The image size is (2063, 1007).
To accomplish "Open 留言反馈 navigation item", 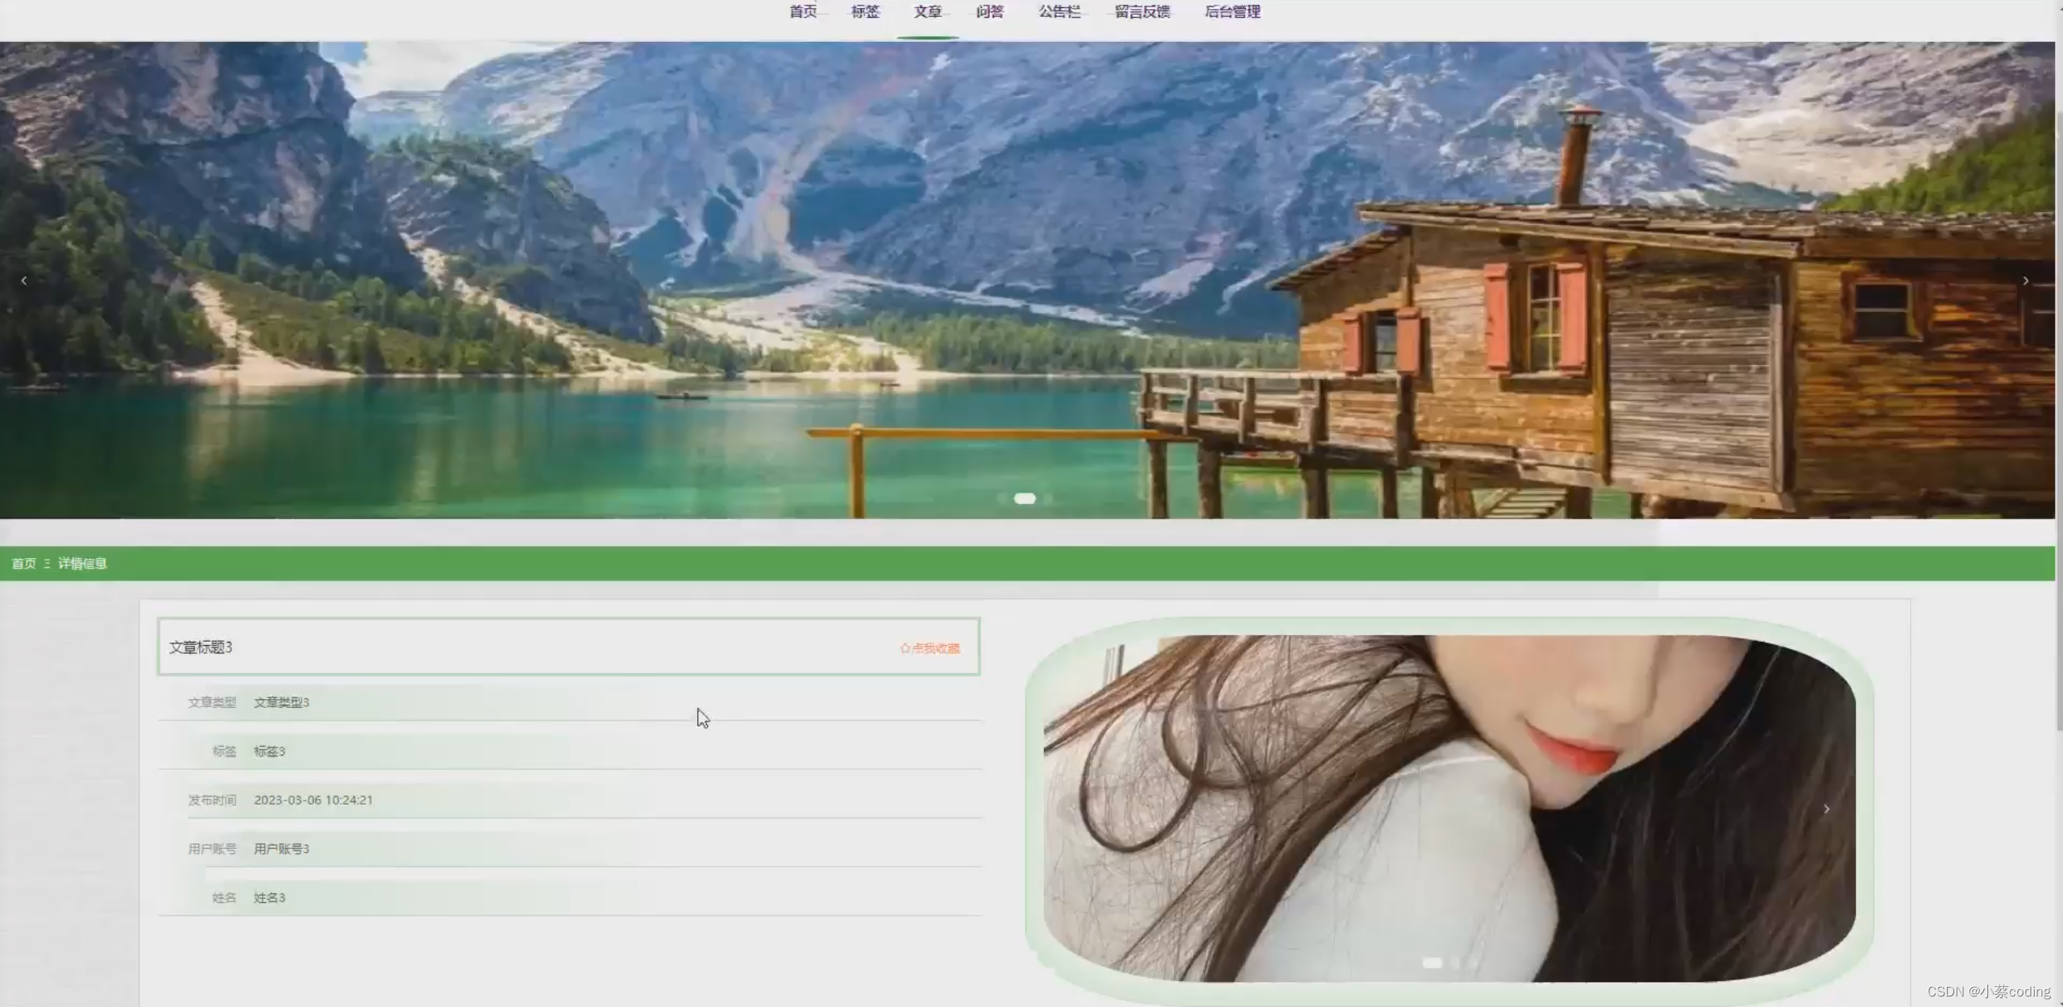I will (x=1142, y=11).
